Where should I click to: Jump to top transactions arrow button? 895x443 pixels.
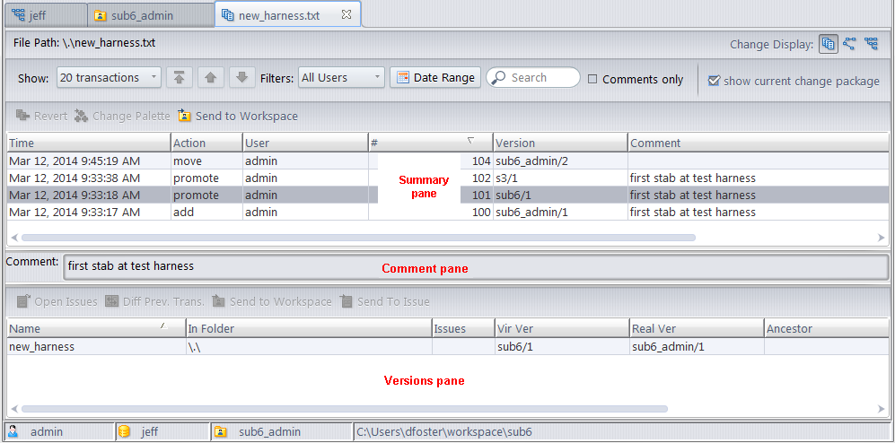[180, 78]
